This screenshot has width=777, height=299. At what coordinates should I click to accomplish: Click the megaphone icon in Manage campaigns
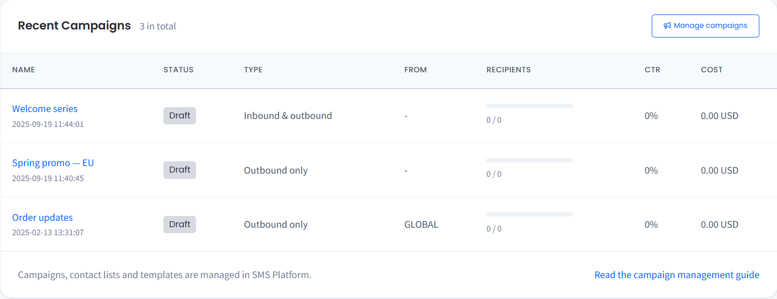667,26
